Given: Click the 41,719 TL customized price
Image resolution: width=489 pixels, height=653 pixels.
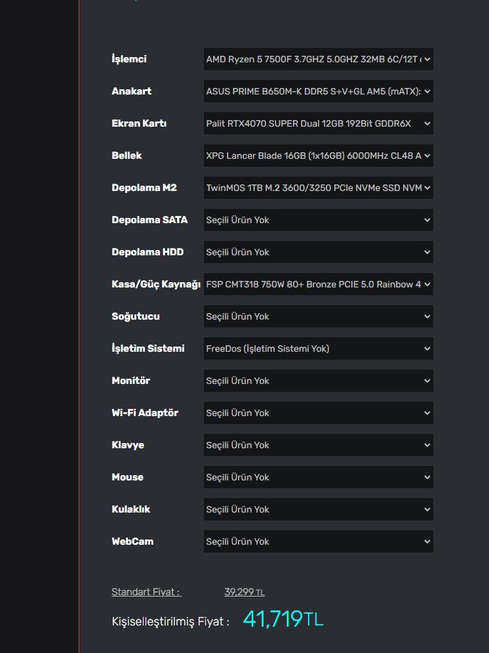Looking at the screenshot, I should pos(283,619).
